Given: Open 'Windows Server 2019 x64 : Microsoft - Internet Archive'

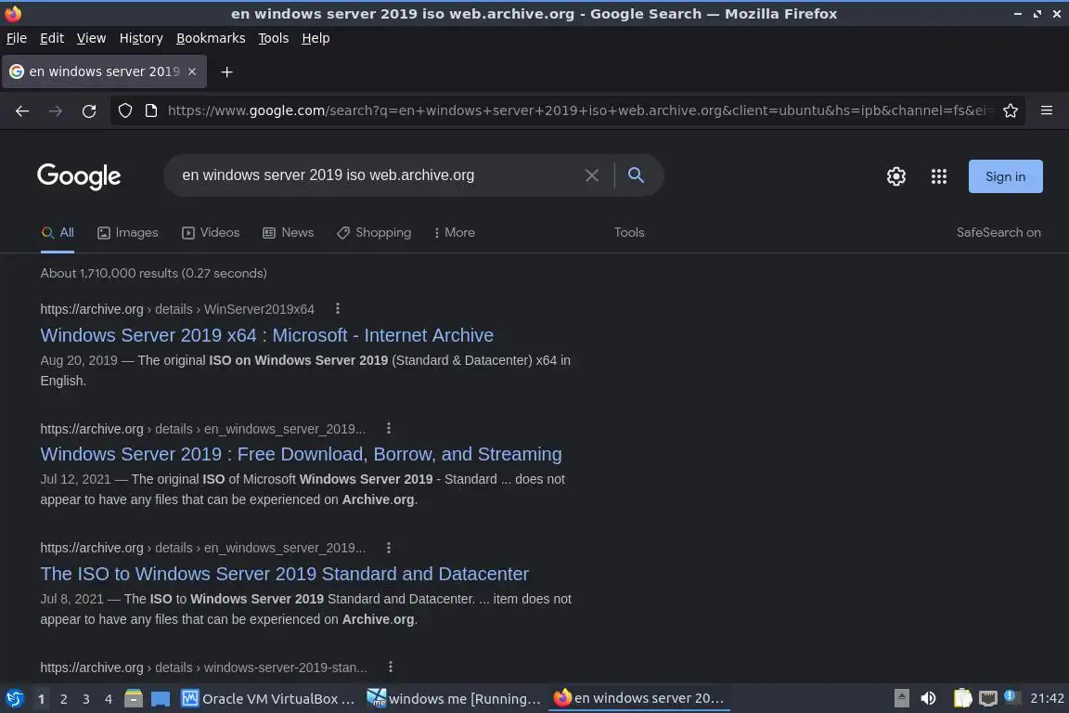Looking at the screenshot, I should (x=266, y=336).
